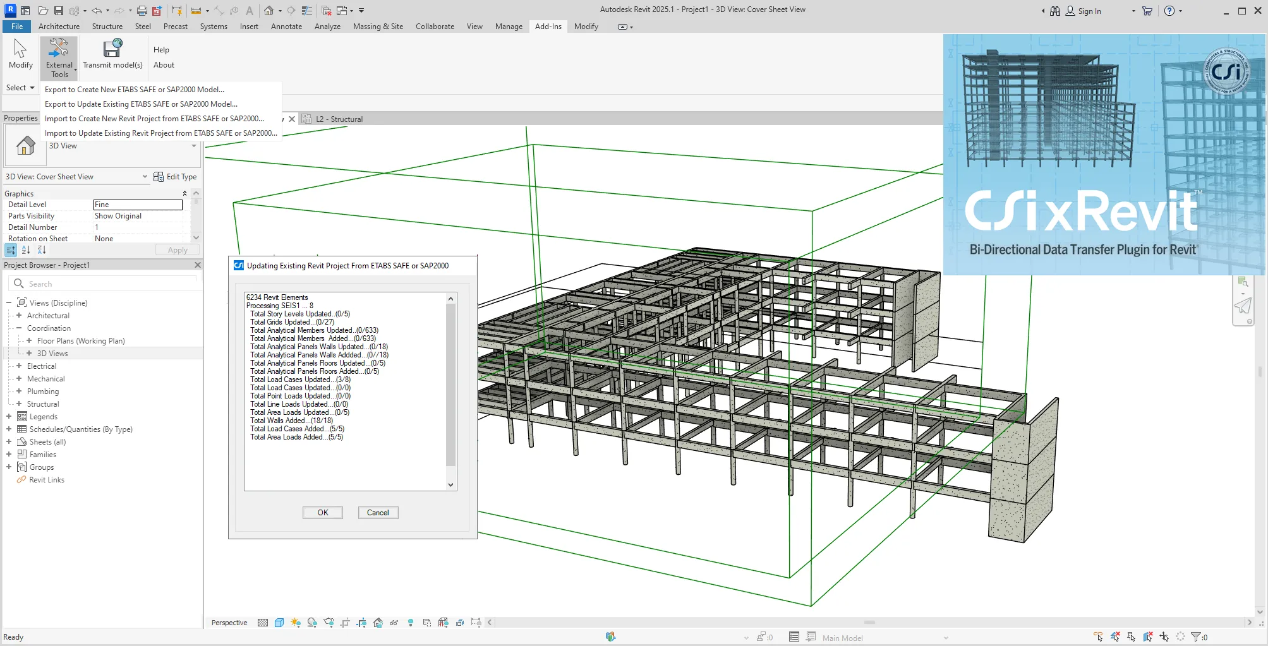Click the Visual Style cube icon

click(279, 623)
